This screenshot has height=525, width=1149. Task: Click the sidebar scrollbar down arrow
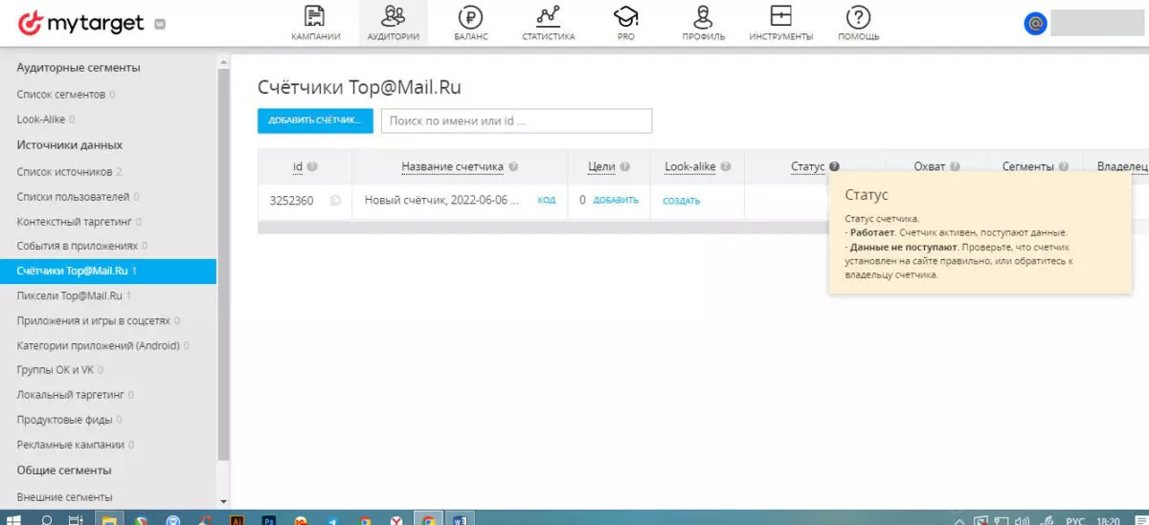tap(224, 501)
